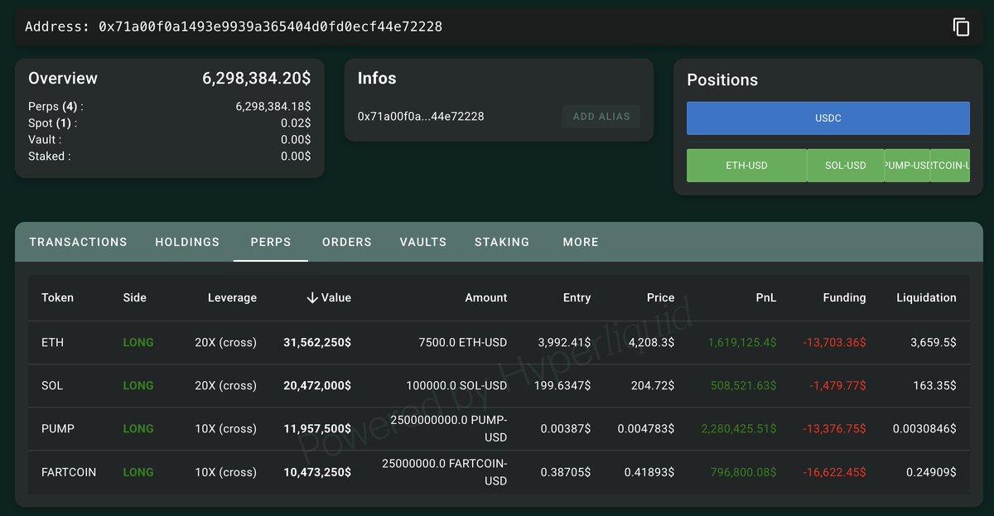Click the SOL-USD position block
The width and height of the screenshot is (994, 516).
[845, 166]
